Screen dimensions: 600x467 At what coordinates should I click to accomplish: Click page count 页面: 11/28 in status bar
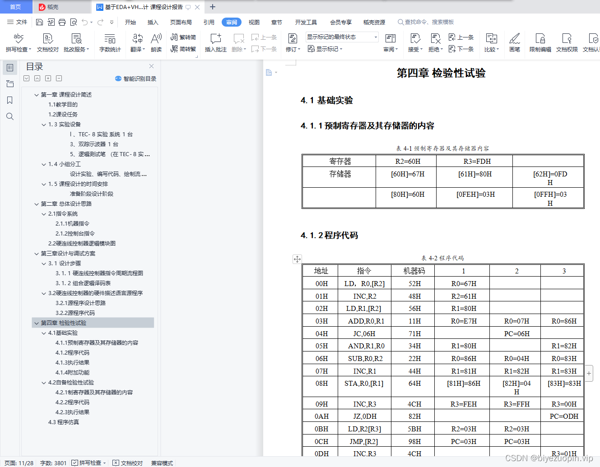point(19,463)
